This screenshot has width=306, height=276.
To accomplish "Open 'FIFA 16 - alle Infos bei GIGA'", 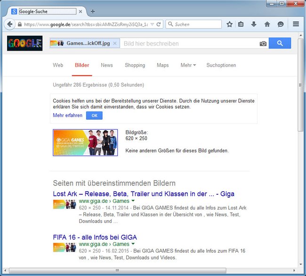I will [x=95, y=237].
